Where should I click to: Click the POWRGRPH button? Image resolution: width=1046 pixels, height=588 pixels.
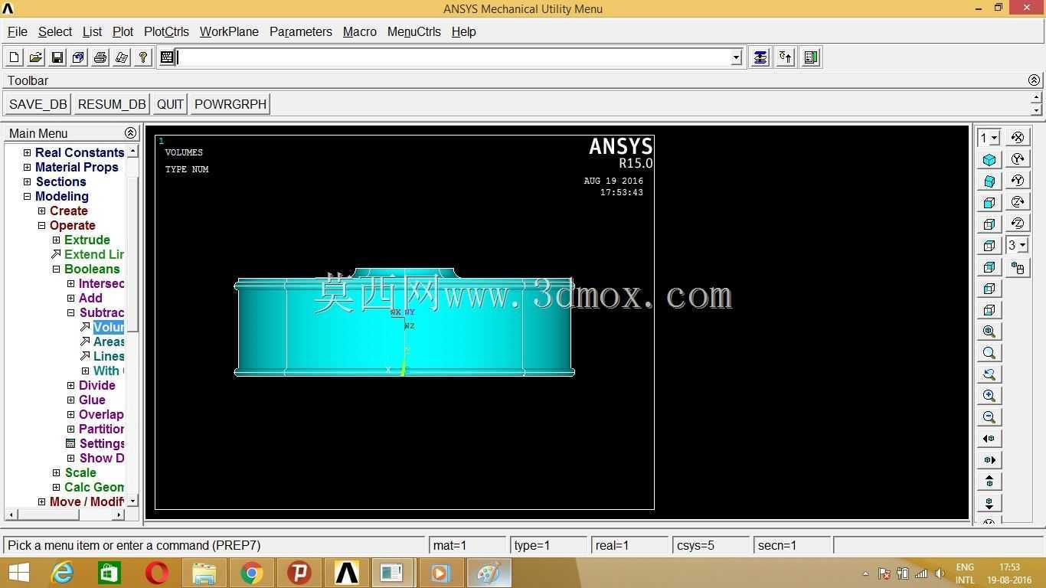tap(230, 104)
